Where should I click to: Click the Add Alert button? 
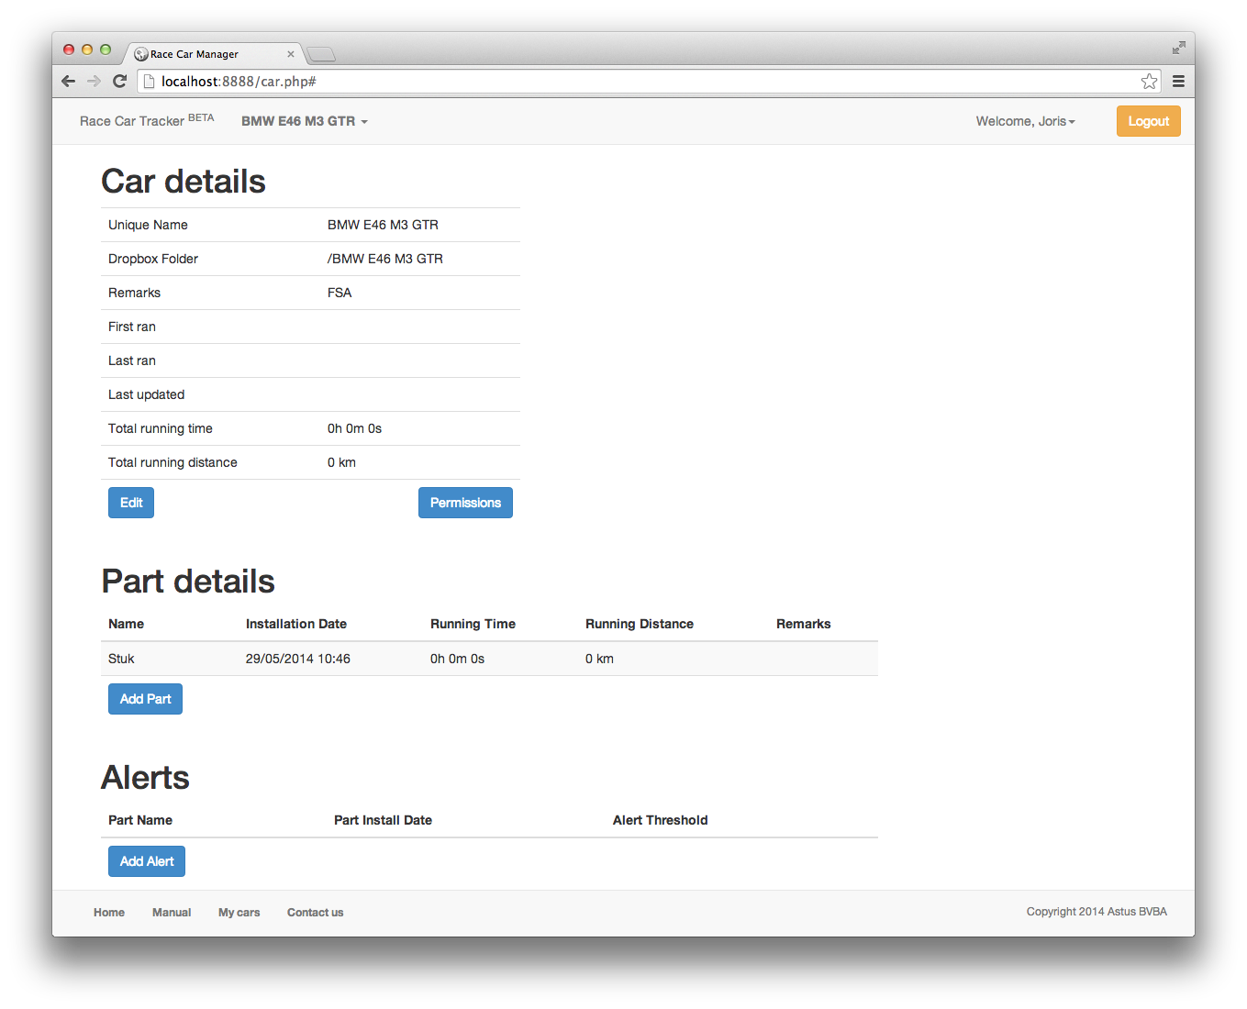[147, 861]
